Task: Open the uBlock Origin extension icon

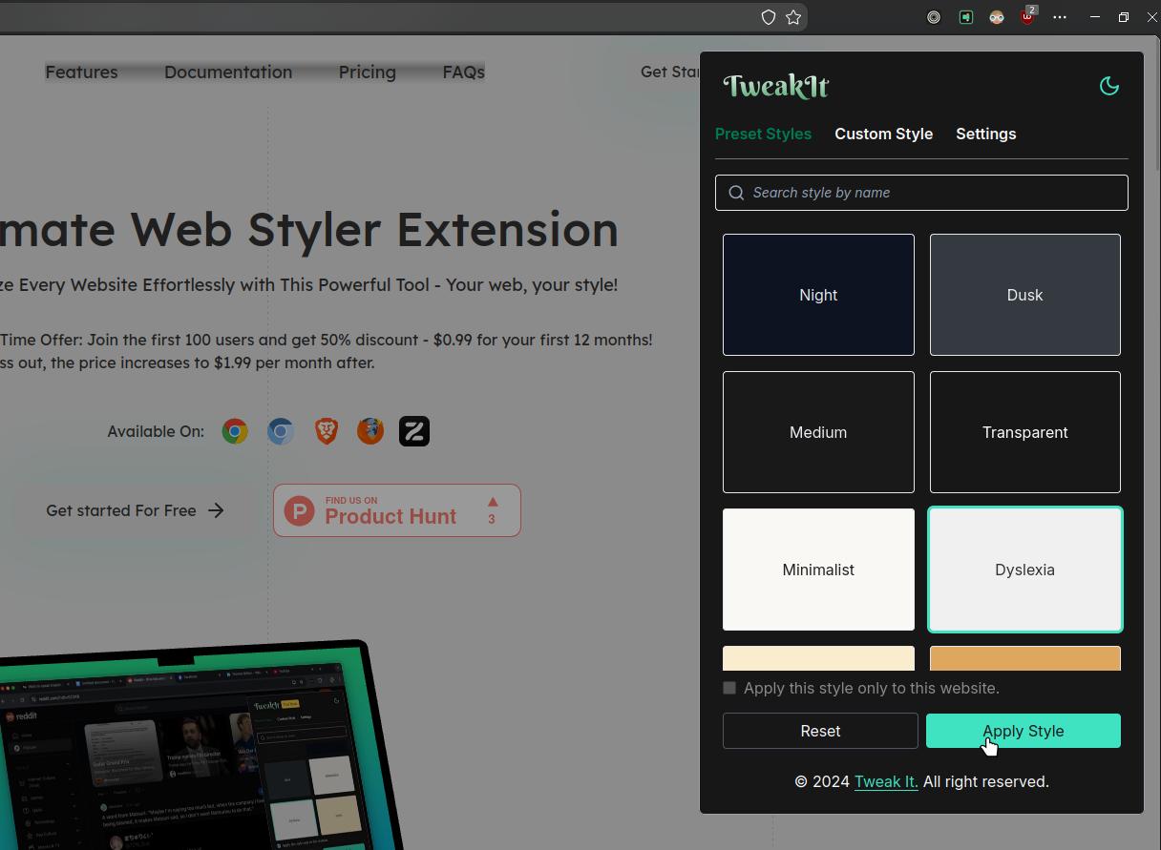Action: click(1027, 17)
